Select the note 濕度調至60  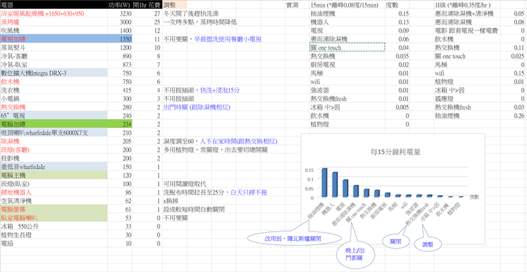180,141
